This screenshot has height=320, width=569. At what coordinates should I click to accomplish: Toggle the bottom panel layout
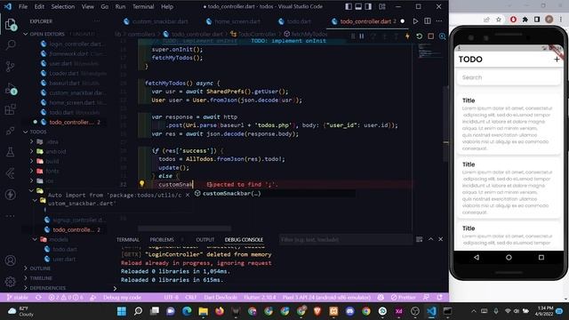pos(358,6)
